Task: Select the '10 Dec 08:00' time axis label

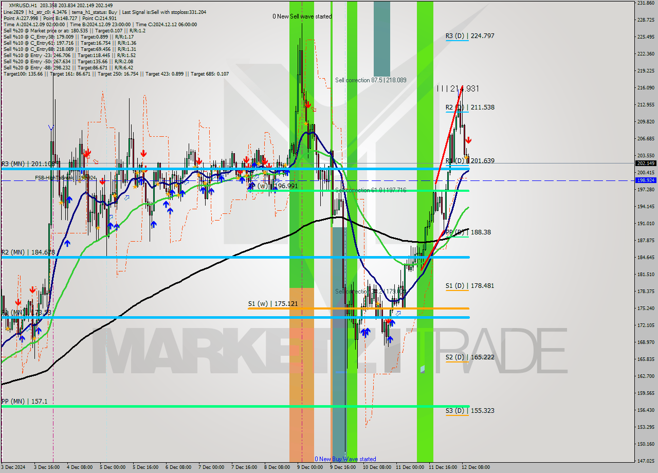Action: [377, 467]
